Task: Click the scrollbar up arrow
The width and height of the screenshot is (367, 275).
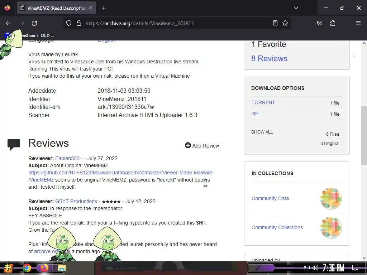Action: point(364,43)
